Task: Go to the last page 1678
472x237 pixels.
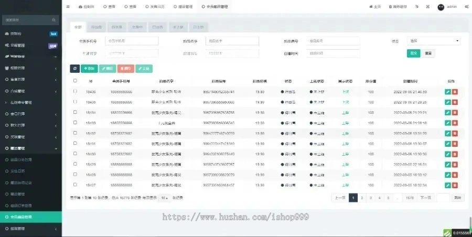Action: (x=410, y=198)
